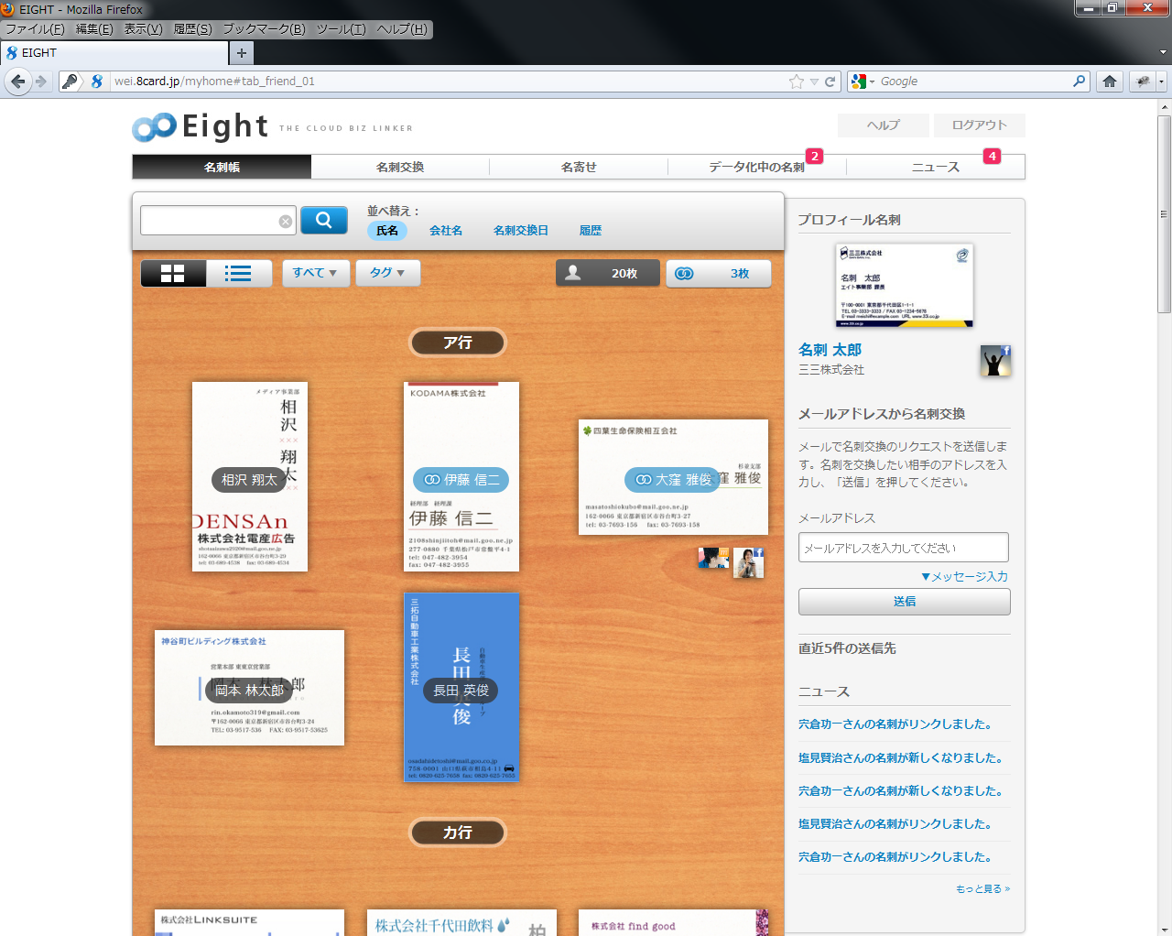
Task: Click the Firefox back button
Action: pyautogui.click(x=17, y=82)
